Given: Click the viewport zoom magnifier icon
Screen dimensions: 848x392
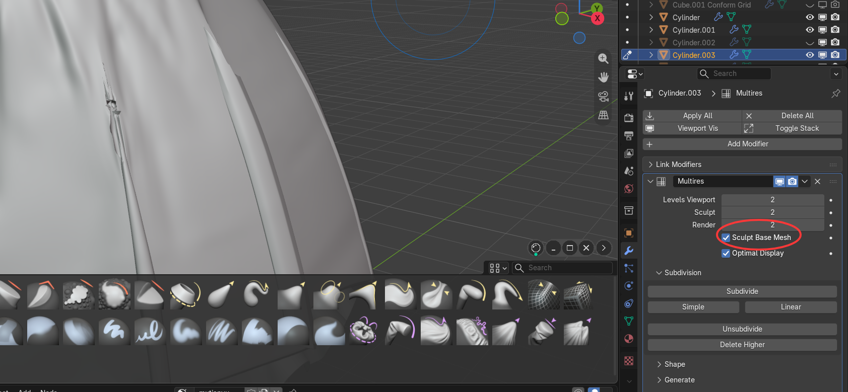Looking at the screenshot, I should [x=603, y=58].
